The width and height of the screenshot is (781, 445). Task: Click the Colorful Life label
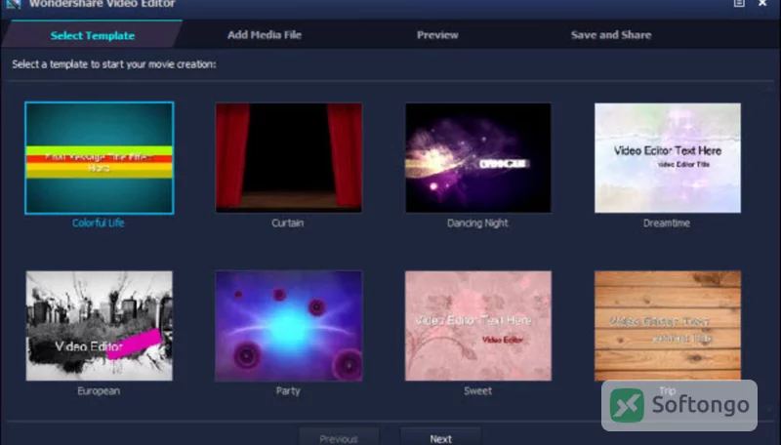(99, 223)
